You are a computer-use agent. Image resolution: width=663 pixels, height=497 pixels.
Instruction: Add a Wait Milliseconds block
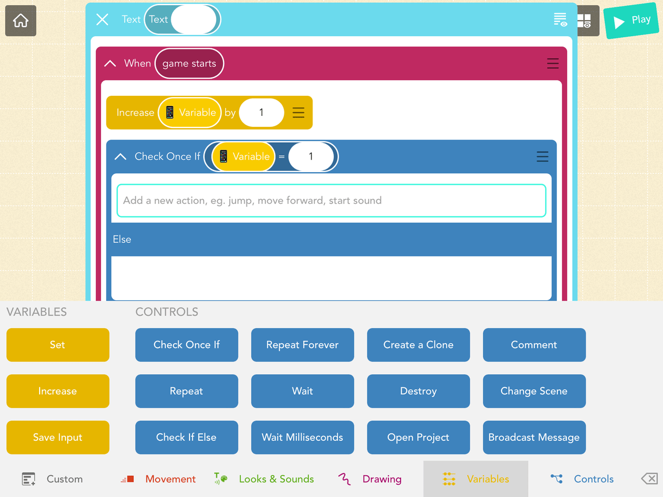pos(302,437)
